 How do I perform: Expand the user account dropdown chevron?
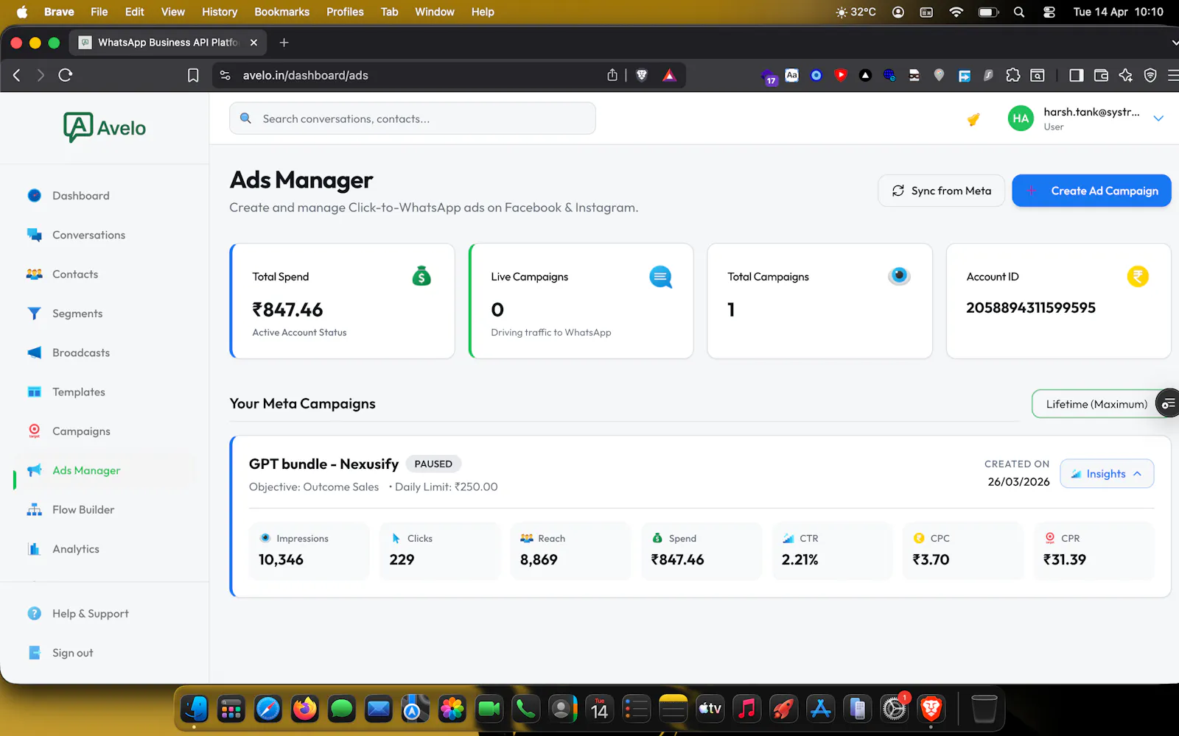(1158, 118)
